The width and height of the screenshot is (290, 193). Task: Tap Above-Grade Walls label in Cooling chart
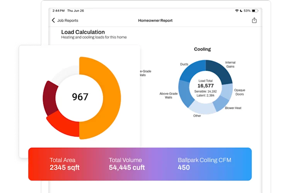[x=169, y=96]
